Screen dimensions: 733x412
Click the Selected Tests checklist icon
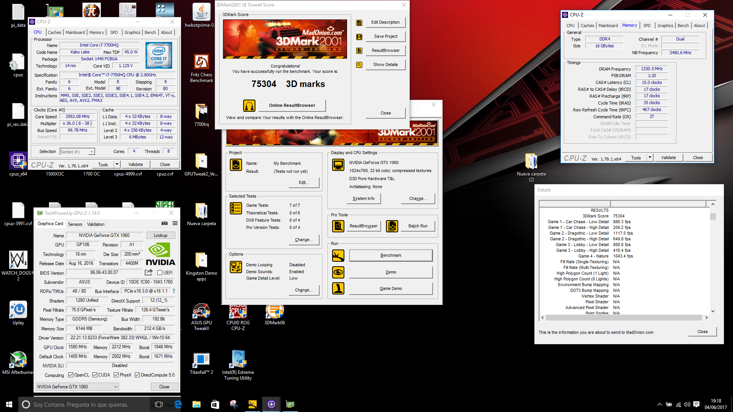click(236, 208)
